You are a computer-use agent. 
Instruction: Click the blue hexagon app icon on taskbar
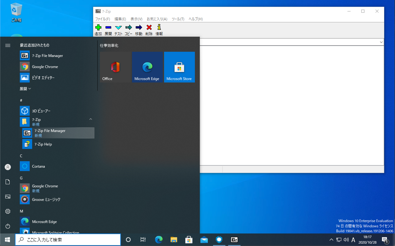(x=219, y=240)
